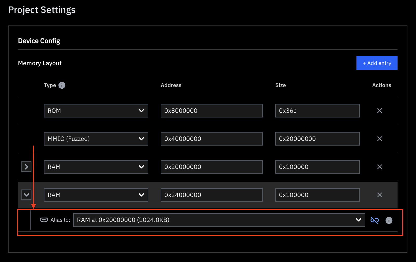Click the MMIO address 0x40000000 field
Image resolution: width=416 pixels, height=262 pixels.
tap(211, 139)
